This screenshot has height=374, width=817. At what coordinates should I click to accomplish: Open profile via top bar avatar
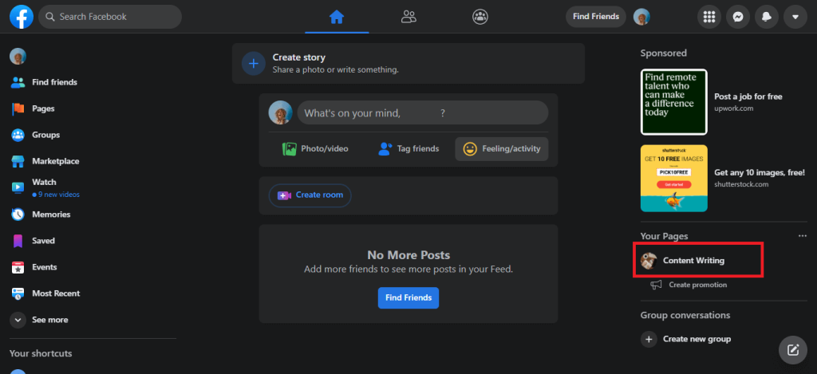tap(641, 17)
